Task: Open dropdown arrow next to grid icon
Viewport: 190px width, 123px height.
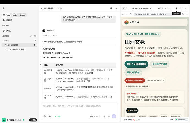Action: click(x=166, y=9)
